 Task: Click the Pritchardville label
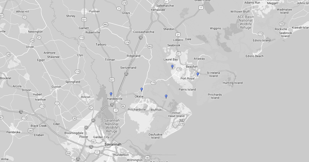coord(137,110)
